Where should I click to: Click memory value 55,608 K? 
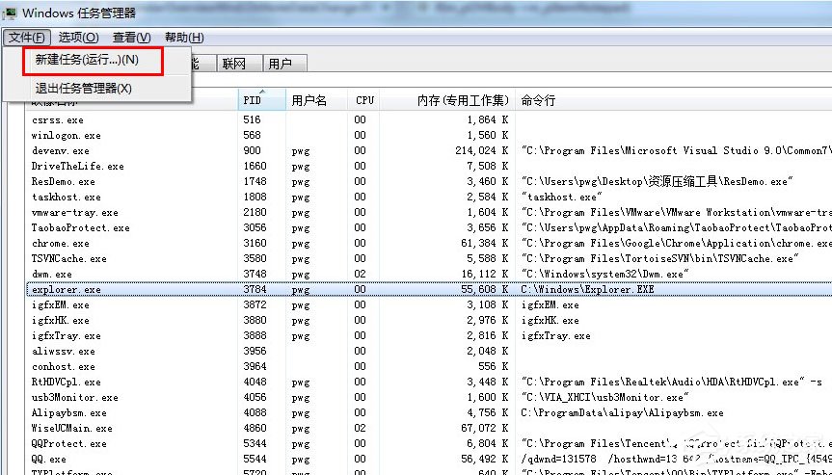[485, 289]
